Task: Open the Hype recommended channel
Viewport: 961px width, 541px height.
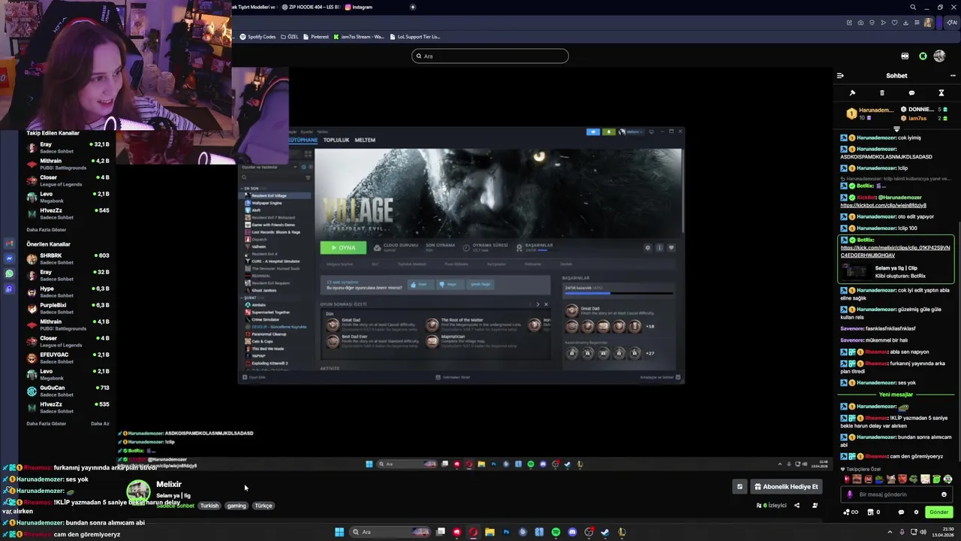Action: [68, 292]
